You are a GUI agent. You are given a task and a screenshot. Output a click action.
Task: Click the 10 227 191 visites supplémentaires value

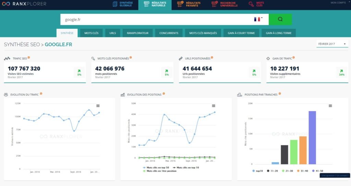click(285, 69)
